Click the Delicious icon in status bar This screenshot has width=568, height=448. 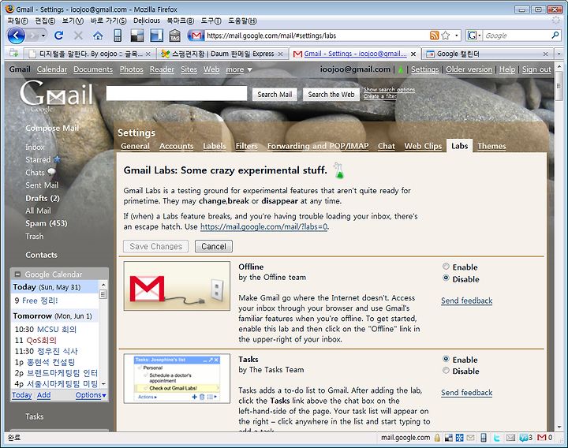coord(448,438)
